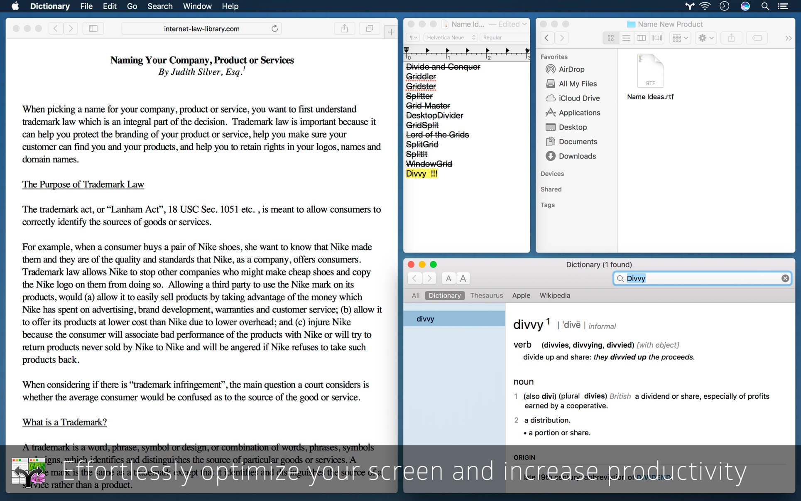The width and height of the screenshot is (801, 501).
Task: Show all tabs overview in Safari
Action: click(369, 29)
